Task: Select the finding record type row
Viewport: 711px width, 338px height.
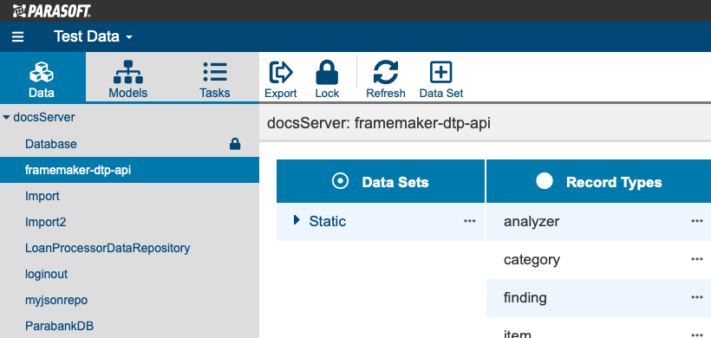Action: pyautogui.click(x=598, y=297)
